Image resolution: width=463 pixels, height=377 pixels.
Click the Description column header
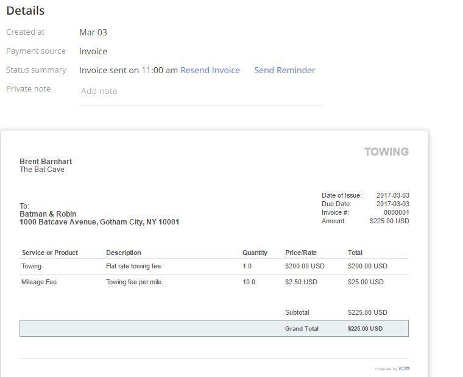click(x=124, y=253)
